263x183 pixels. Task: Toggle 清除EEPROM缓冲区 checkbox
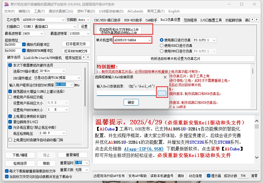click(24, 51)
